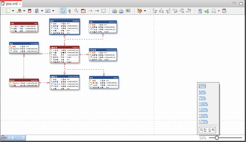Pick the solid green identifying relationship tool
246x142 pixels.
[97, 11]
